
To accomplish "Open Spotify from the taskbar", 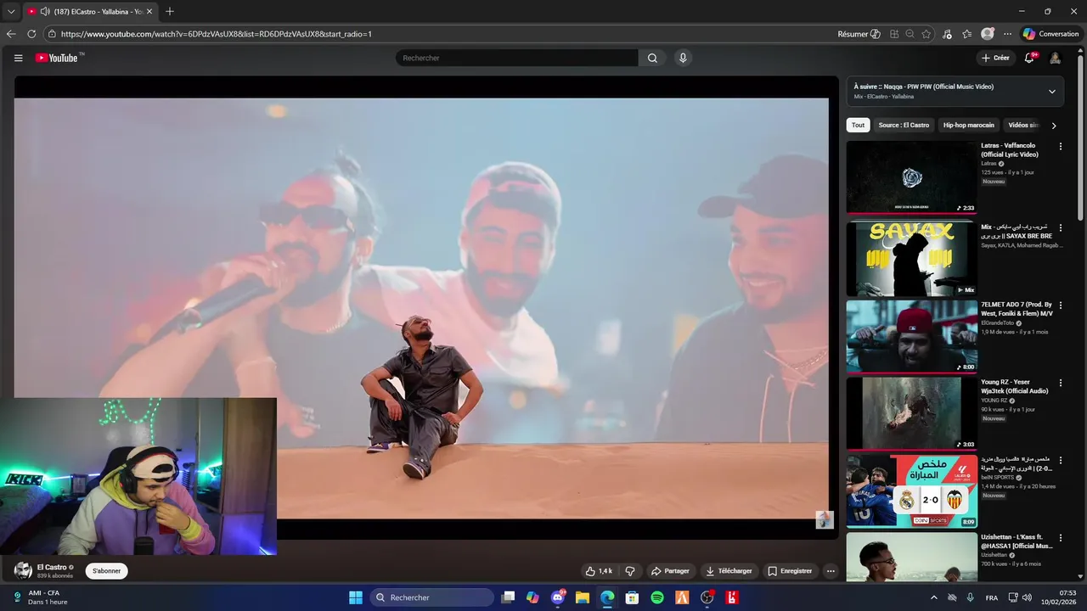I will (657, 597).
